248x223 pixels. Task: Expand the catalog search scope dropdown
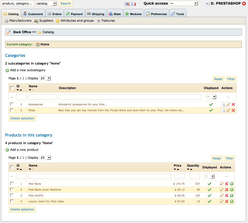(x=46, y=3)
